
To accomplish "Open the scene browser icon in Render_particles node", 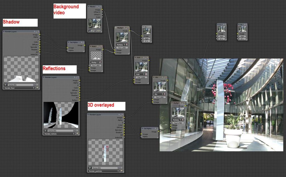I will pos(90,168).
